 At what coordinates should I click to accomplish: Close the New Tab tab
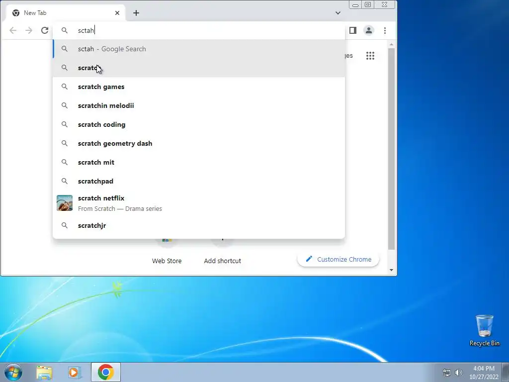point(117,13)
